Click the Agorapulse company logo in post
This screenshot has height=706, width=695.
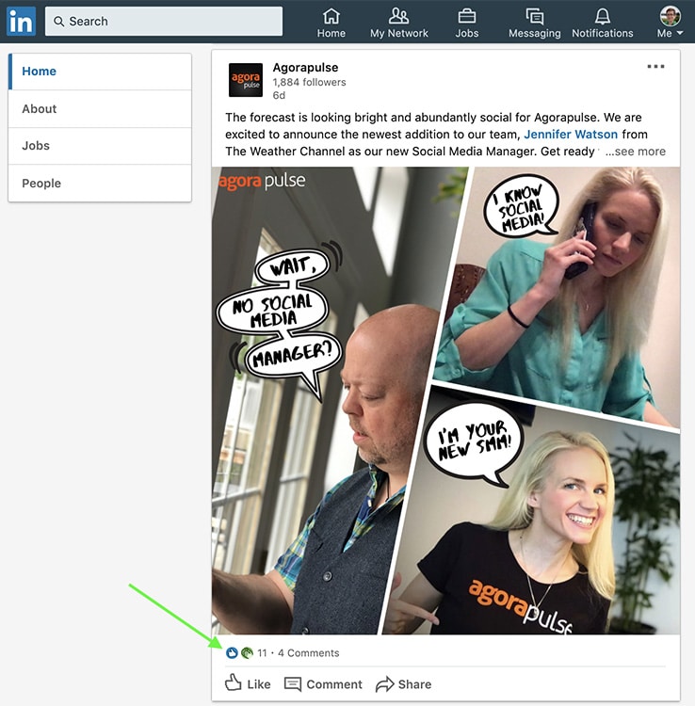tap(246, 81)
